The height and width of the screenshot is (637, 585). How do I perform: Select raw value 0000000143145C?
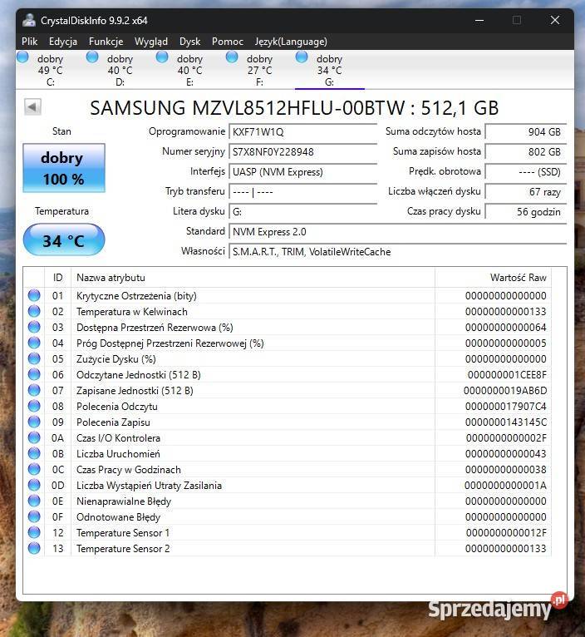506,422
